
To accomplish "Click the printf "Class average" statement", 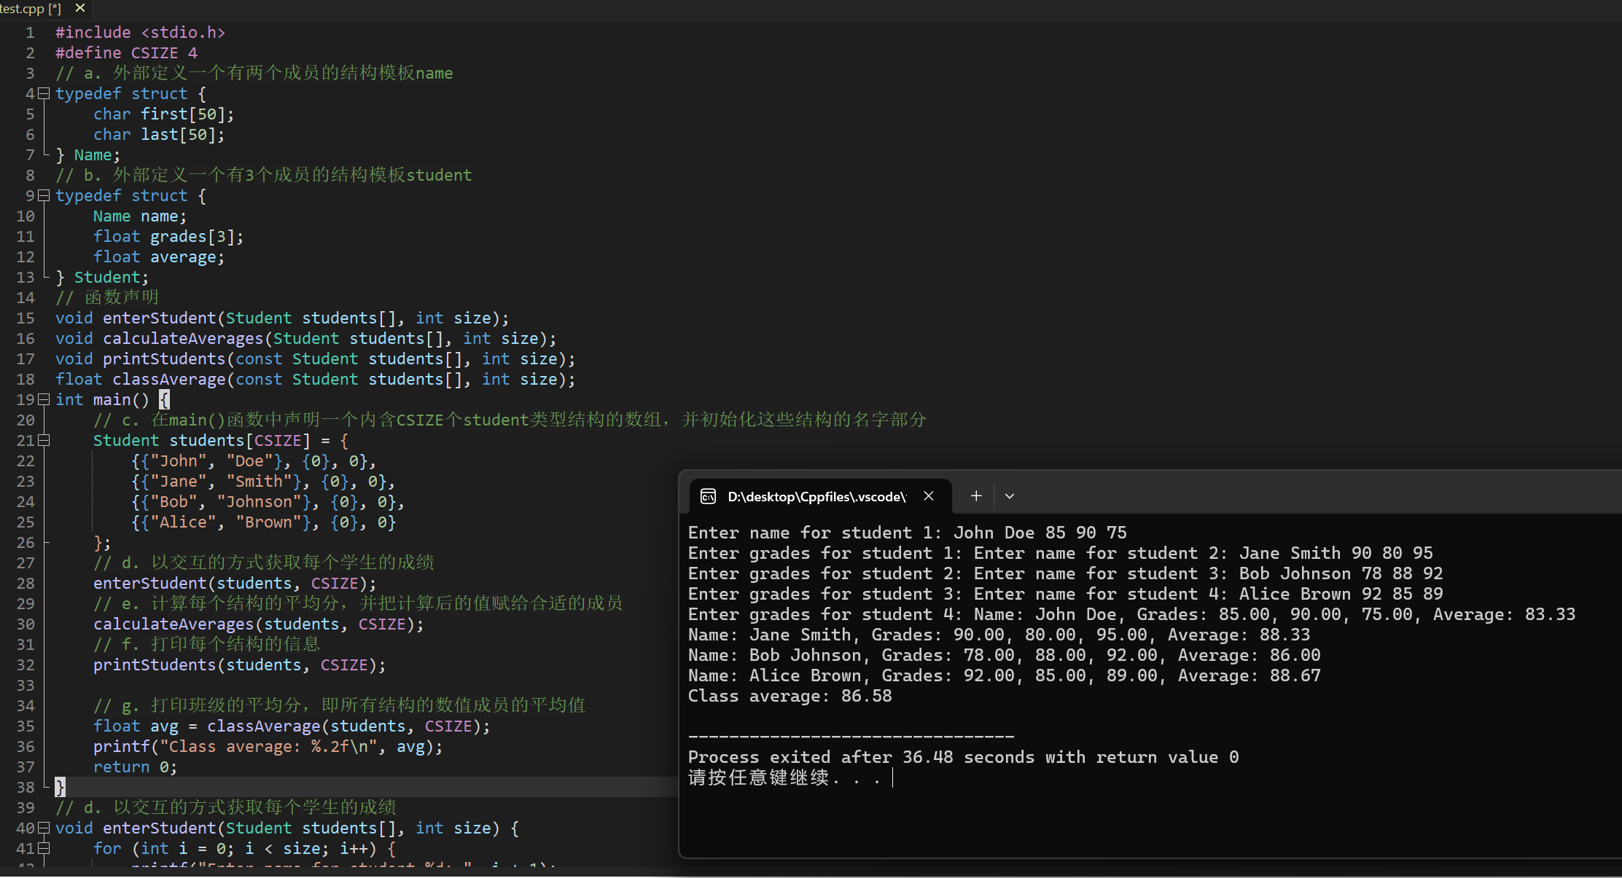I will point(268,746).
